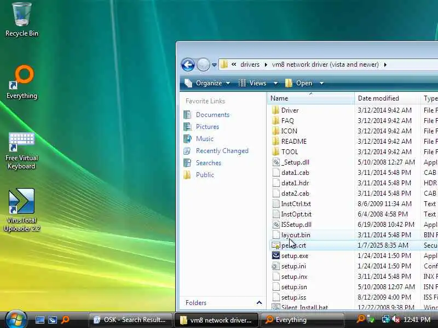Click the drivers breadcrumb segment
Screen dimensions: 438x328
(250, 65)
